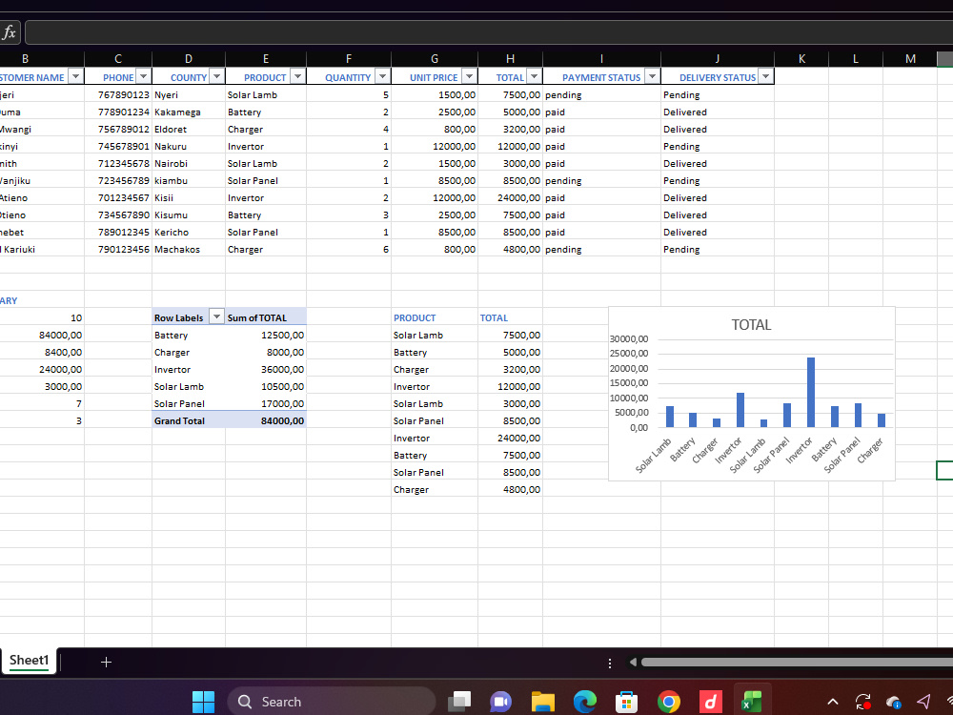Click the fx Insert Function icon
This screenshot has width=953, height=715.
point(10,32)
